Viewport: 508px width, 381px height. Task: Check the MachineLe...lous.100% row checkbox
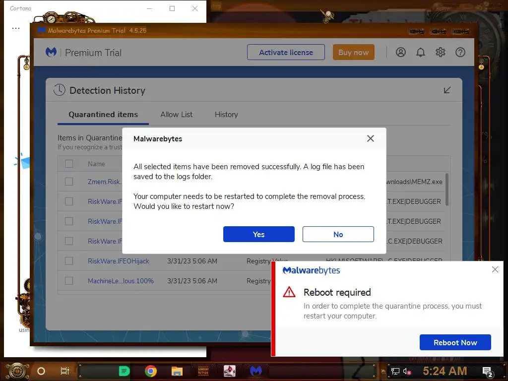69,281
